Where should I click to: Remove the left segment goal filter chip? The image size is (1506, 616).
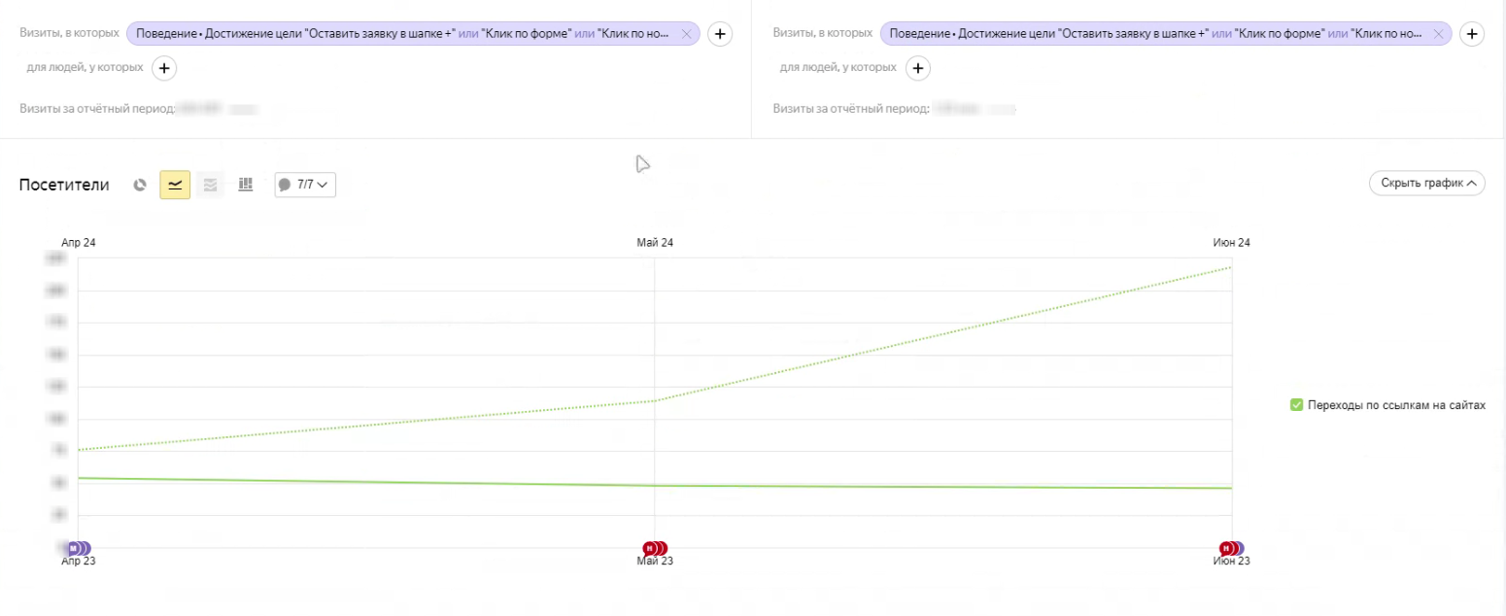pos(687,34)
